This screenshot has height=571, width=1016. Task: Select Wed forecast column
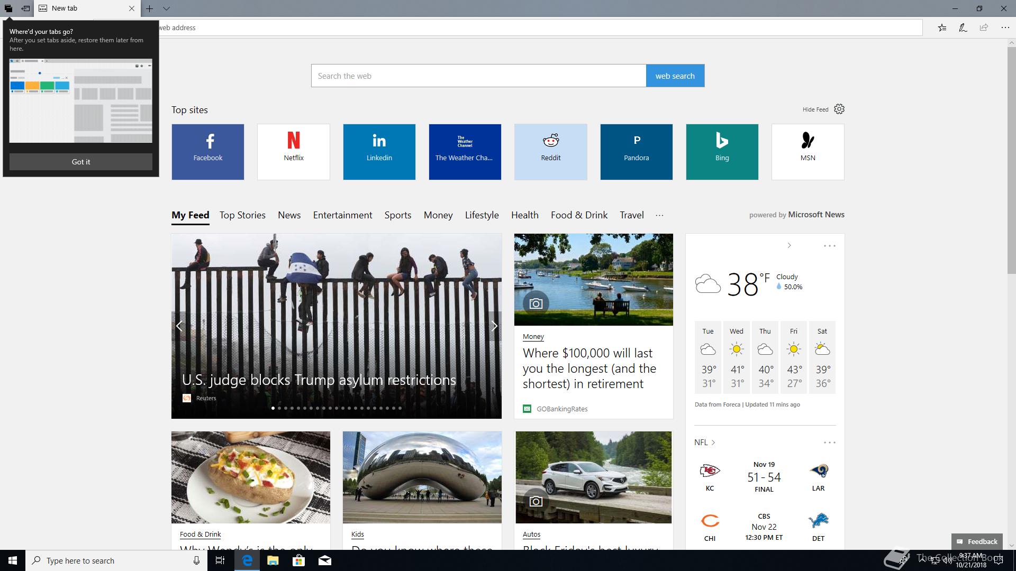(x=737, y=357)
